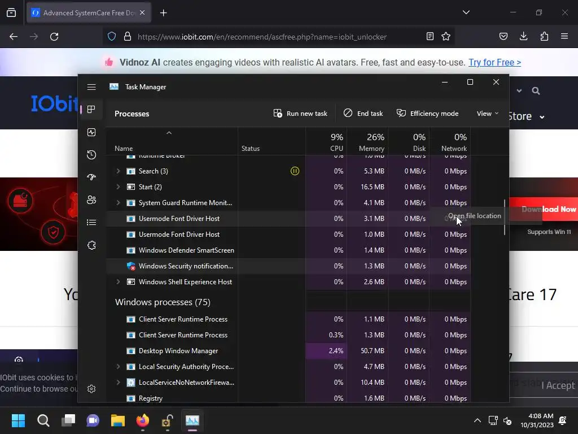This screenshot has width=578, height=434.
Task: Click search icon on IObit website
Action: (x=536, y=91)
